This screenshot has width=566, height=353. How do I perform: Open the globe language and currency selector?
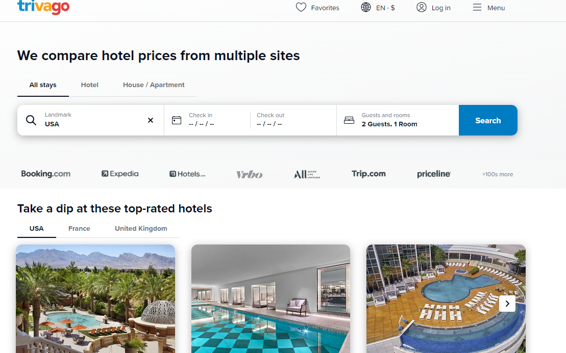[366, 8]
